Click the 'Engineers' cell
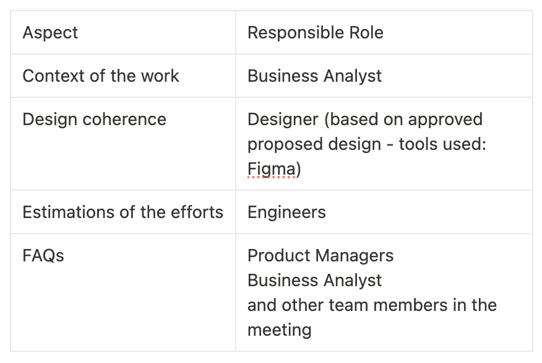Screen dimensions: 542x363 point(384,212)
